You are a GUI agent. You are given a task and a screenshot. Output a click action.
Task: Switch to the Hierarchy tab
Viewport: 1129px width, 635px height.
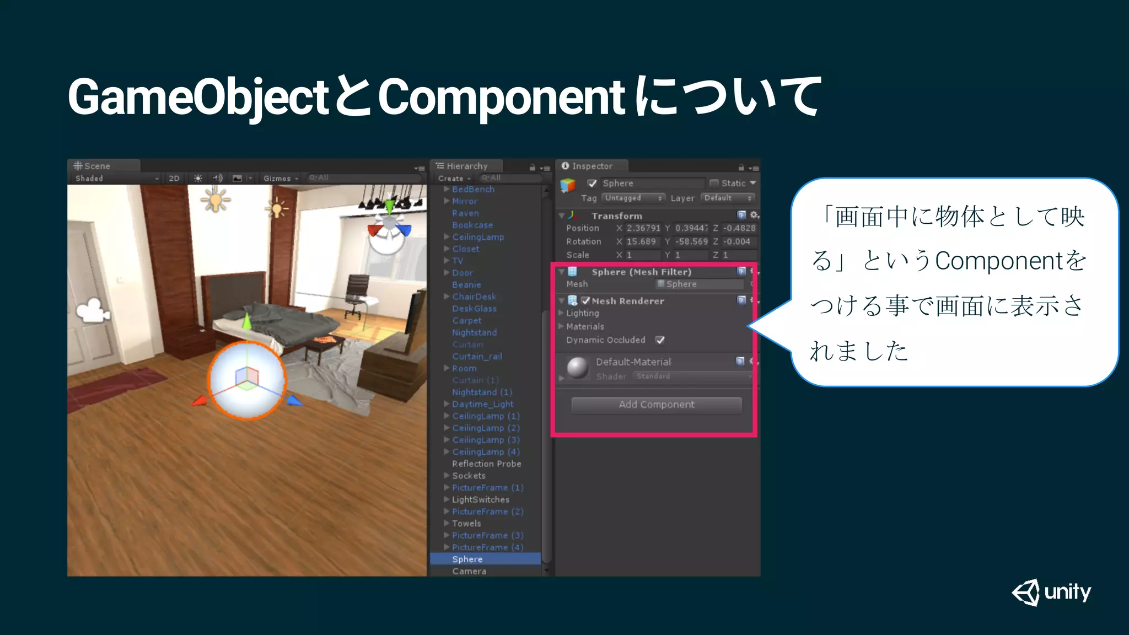tap(466, 166)
